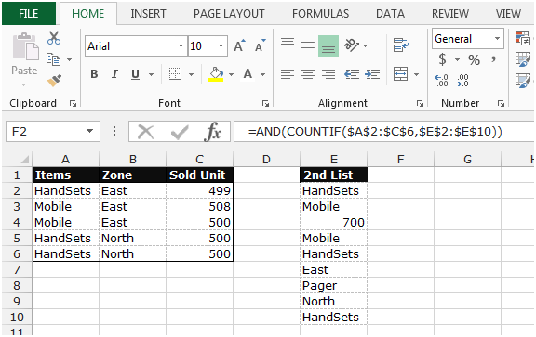Expand the Name Box dropdown arrow
The width and height of the screenshot is (536, 337).
click(x=89, y=131)
